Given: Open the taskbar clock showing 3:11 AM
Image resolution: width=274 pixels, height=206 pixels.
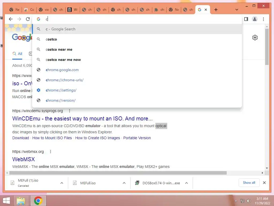Looking at the screenshot, I should point(262,201).
